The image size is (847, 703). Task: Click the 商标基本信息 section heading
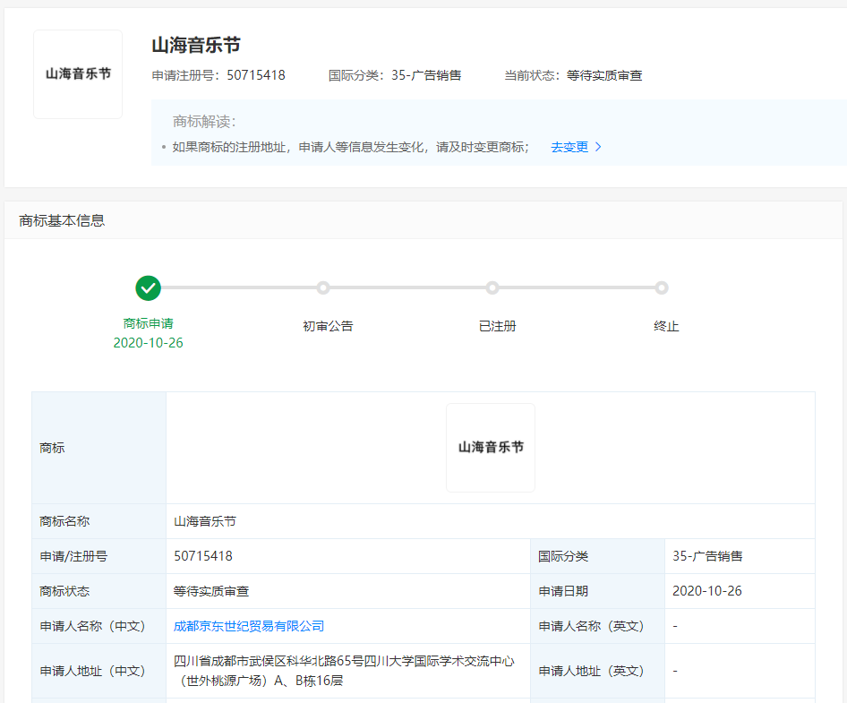tap(62, 220)
